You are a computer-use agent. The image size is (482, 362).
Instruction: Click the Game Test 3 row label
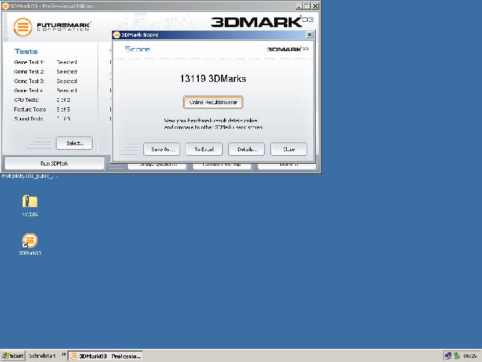tap(29, 81)
